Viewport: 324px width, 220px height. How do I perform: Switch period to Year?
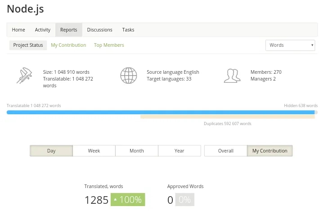click(180, 151)
